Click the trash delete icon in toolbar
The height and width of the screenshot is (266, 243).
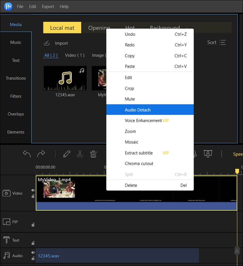pyautogui.click(x=93, y=154)
